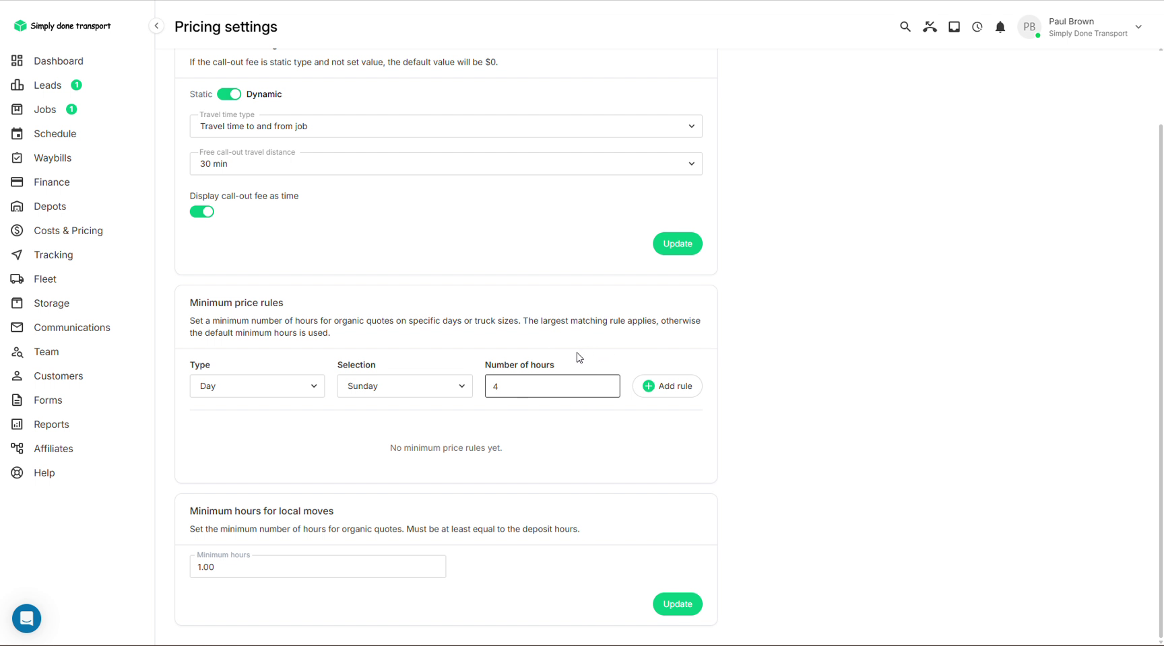The height and width of the screenshot is (646, 1164).
Task: Open the tools icon in header
Action: coord(930,27)
